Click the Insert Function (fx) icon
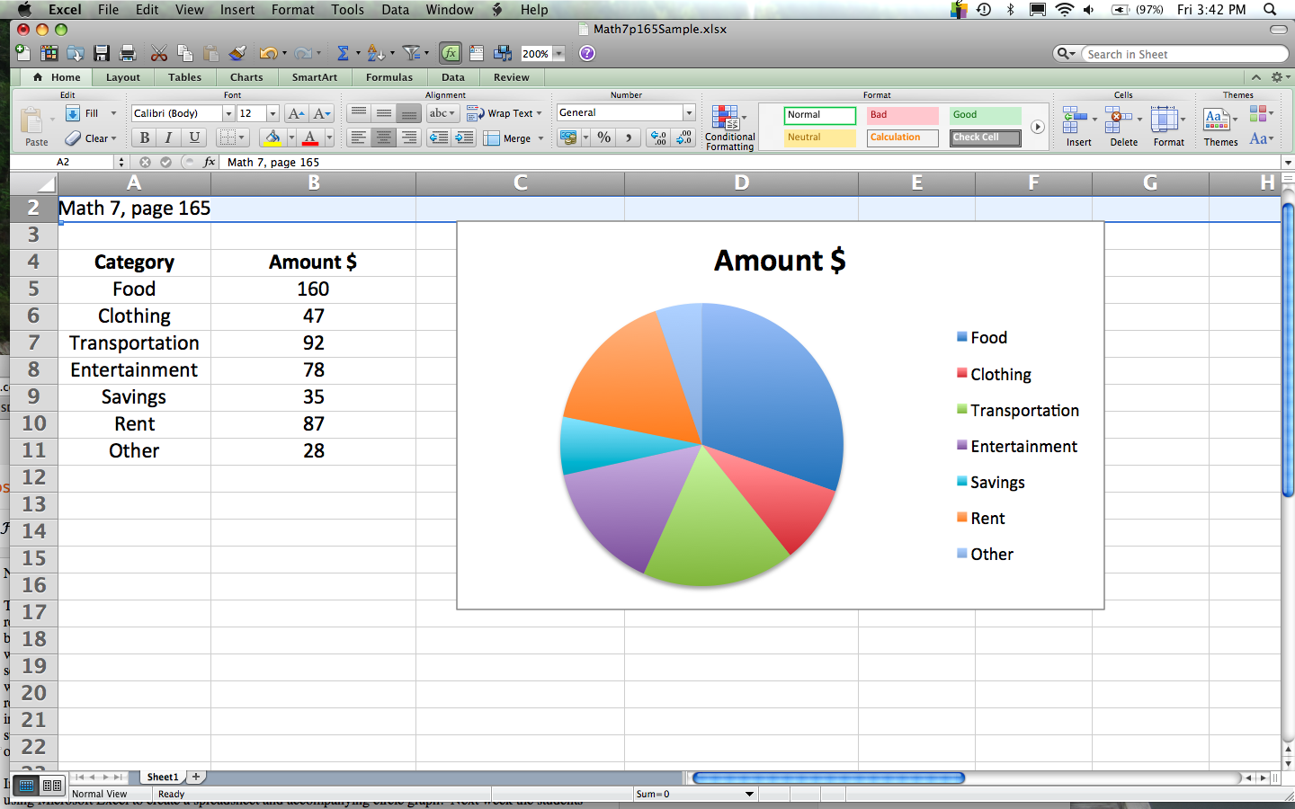The image size is (1295, 809). click(x=450, y=53)
